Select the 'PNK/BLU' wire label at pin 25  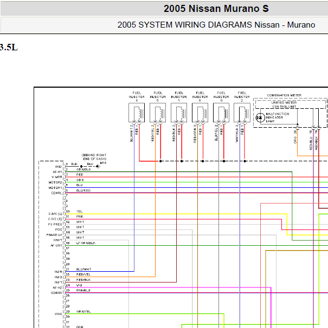point(83,290)
